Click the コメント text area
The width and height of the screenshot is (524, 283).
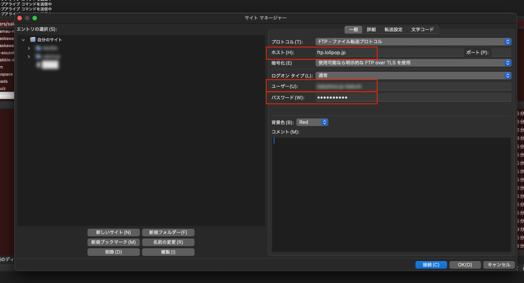click(391, 194)
